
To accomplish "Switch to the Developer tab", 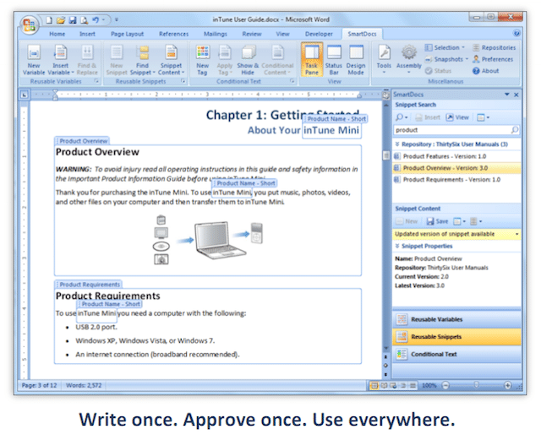I will click(319, 34).
